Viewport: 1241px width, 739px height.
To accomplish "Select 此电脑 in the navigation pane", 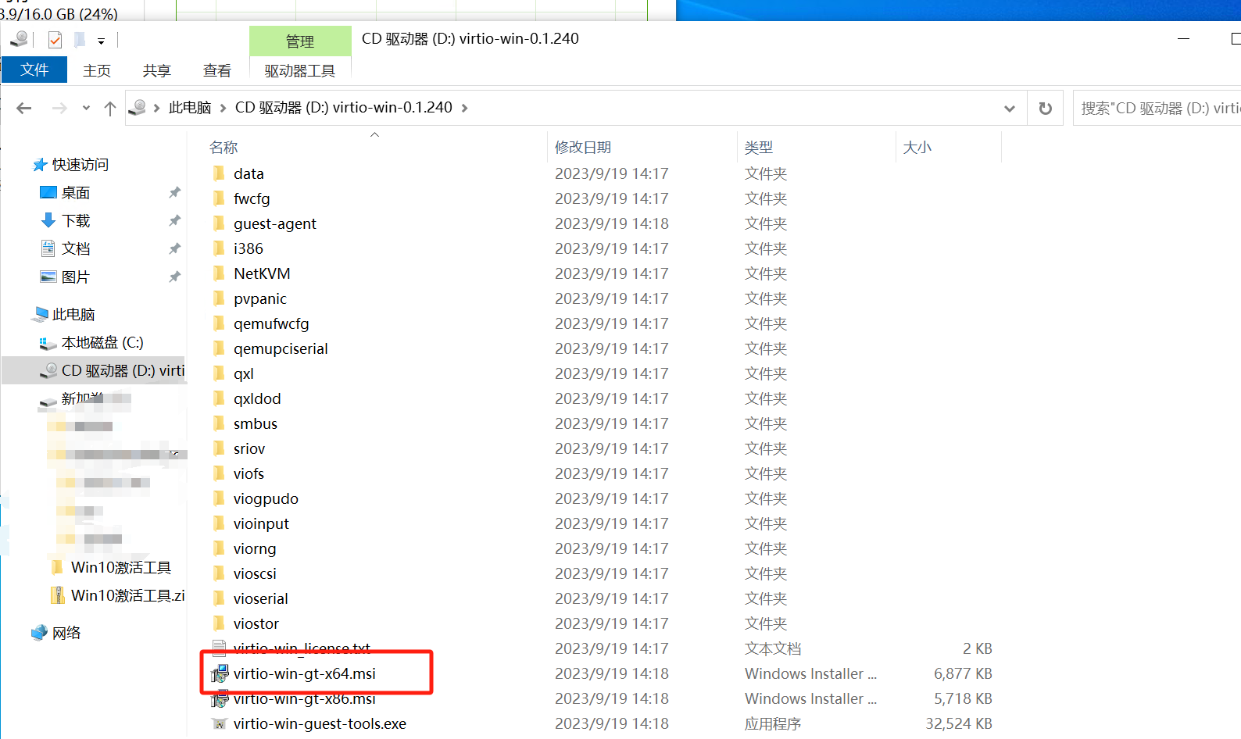I will [73, 315].
